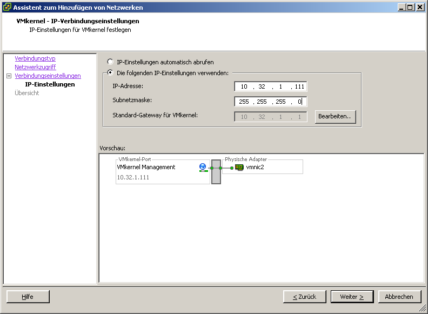Open the Verbindungstyp step link

coord(35,58)
